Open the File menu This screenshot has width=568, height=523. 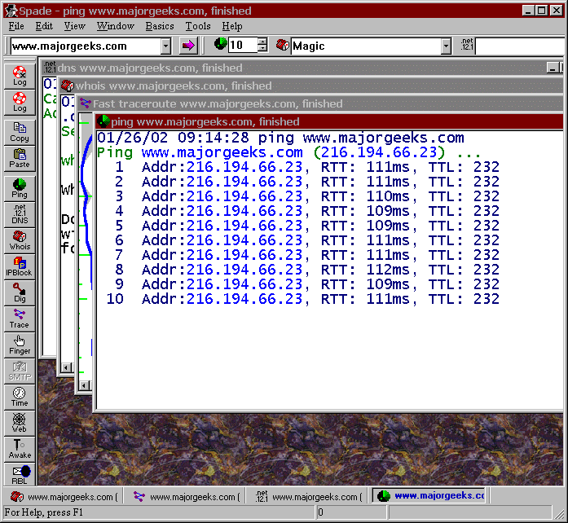coord(16,26)
